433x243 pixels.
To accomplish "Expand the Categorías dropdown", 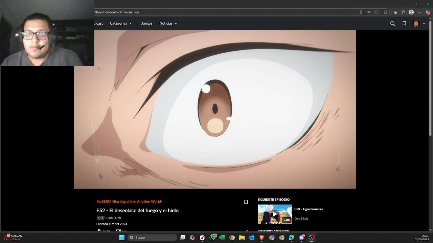I will [x=121, y=23].
